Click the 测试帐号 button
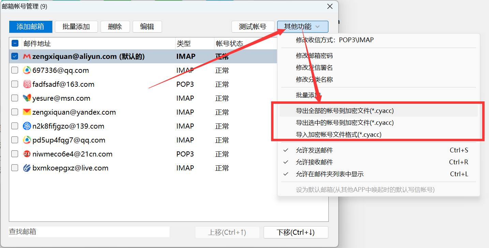489x248 pixels. coord(253,27)
